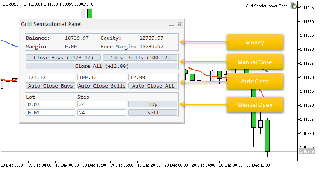
Task: Click the 1.11445 price scale label
Action: [x=307, y=8]
